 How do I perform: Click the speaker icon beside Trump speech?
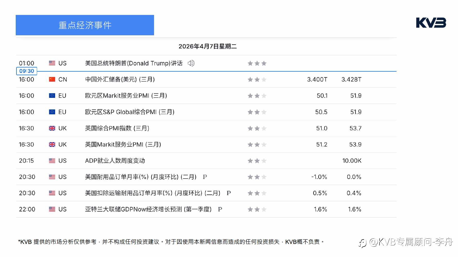pos(191,63)
